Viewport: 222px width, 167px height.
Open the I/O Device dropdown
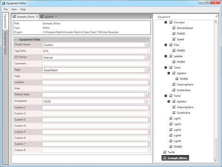pyautogui.click(x=146, y=57)
